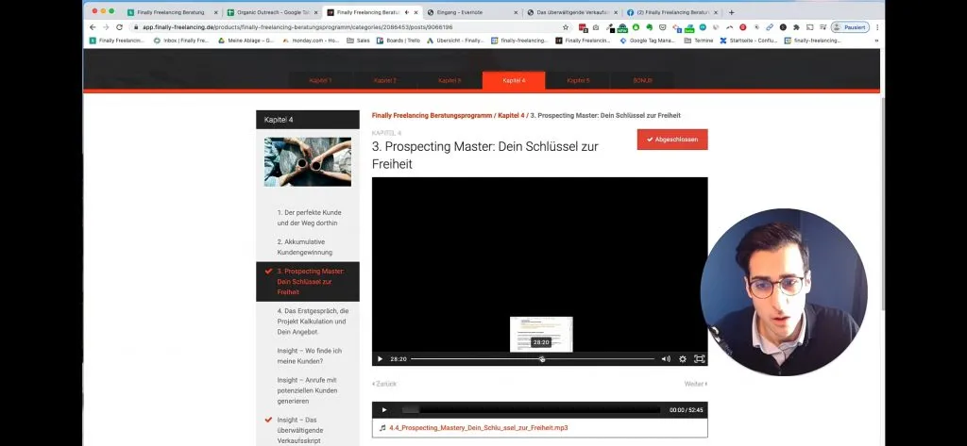Click the address bar URL
Viewport: 967px width, 446px height.
click(x=297, y=27)
